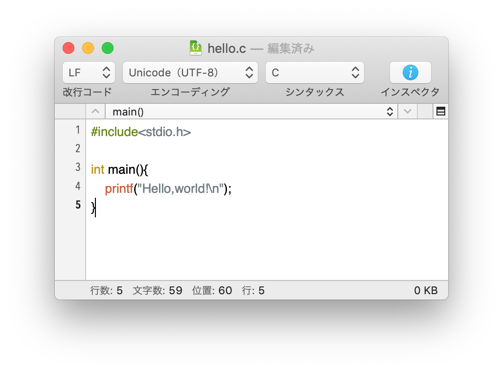Open the Inspector with the info icon
Viewport: 503px width, 372px height.
[411, 72]
